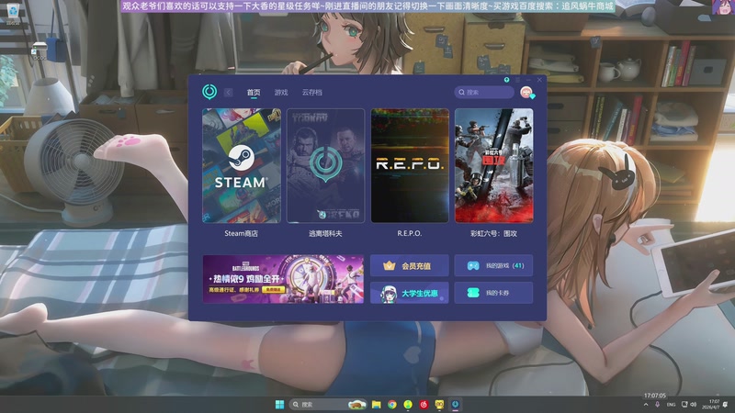Open the user avatar profile
735x413 pixels.
point(526,93)
